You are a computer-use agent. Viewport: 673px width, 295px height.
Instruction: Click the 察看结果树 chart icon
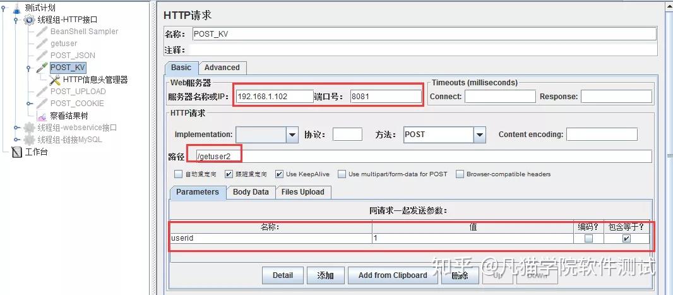(x=42, y=116)
